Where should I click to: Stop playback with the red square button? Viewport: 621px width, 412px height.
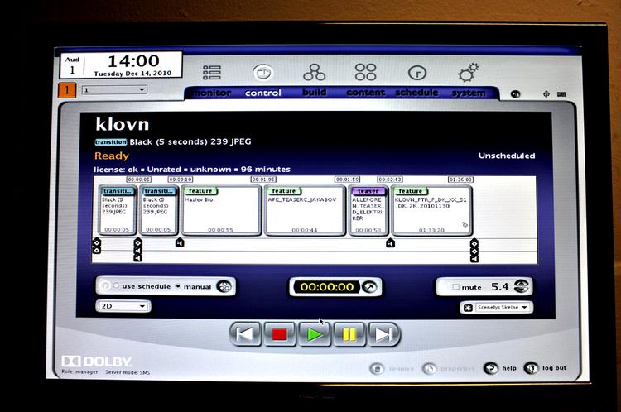point(280,334)
